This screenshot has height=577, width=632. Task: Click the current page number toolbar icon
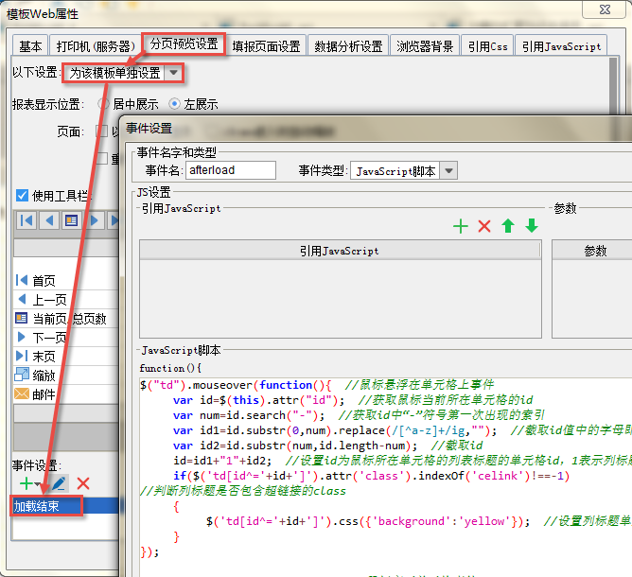point(71,220)
